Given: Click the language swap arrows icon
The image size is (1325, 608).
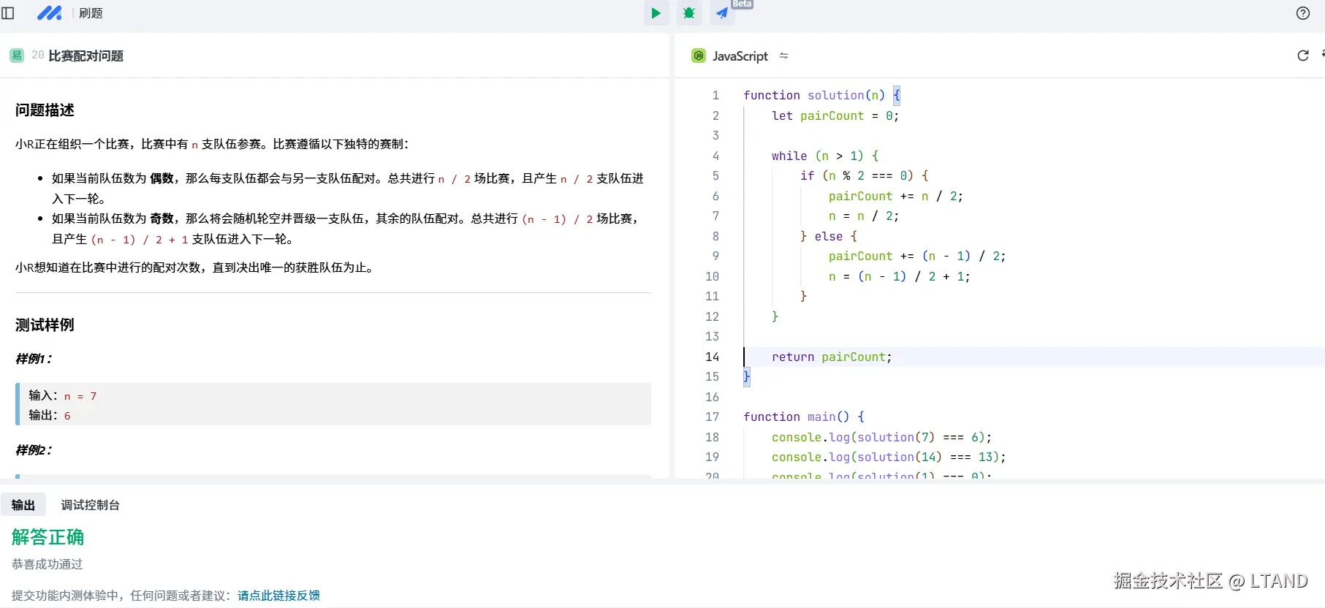Looking at the screenshot, I should pyautogui.click(x=783, y=56).
